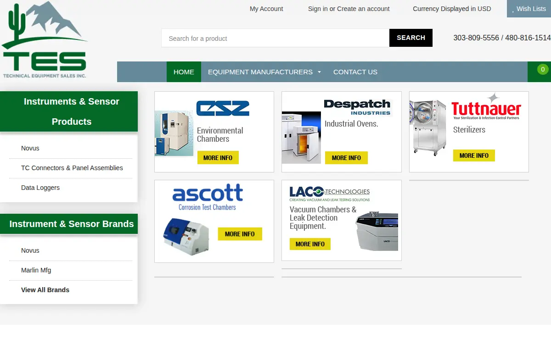Click the Ascott Corrosion Test Chambers logo
Image resolution: width=551 pixels, height=344 pixels.
208,197
